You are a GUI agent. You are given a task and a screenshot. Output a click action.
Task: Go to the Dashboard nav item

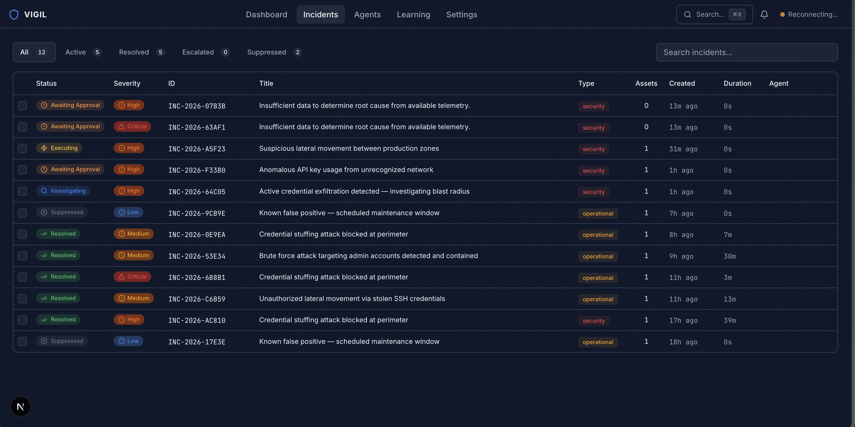266,14
